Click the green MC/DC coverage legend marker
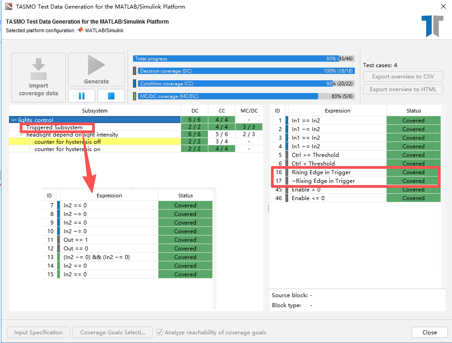The height and width of the screenshot is (343, 452). 135,96
